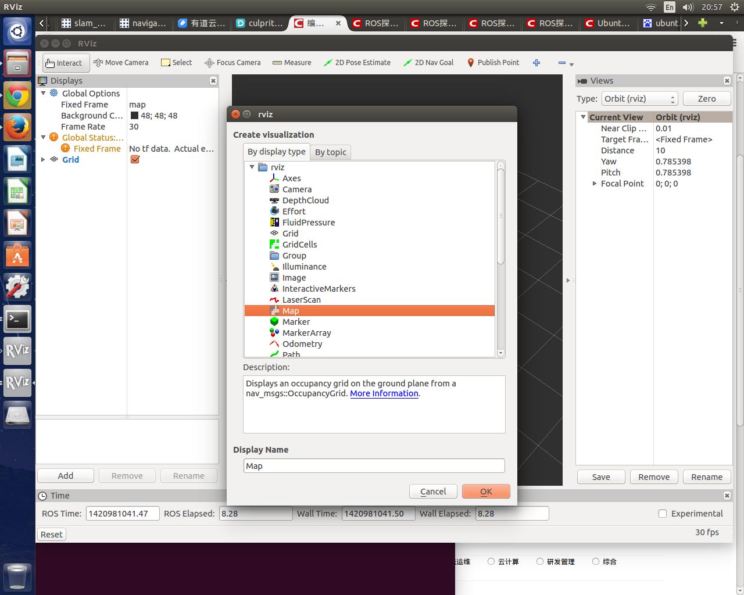Activate the Move Camera tool

tap(121, 63)
